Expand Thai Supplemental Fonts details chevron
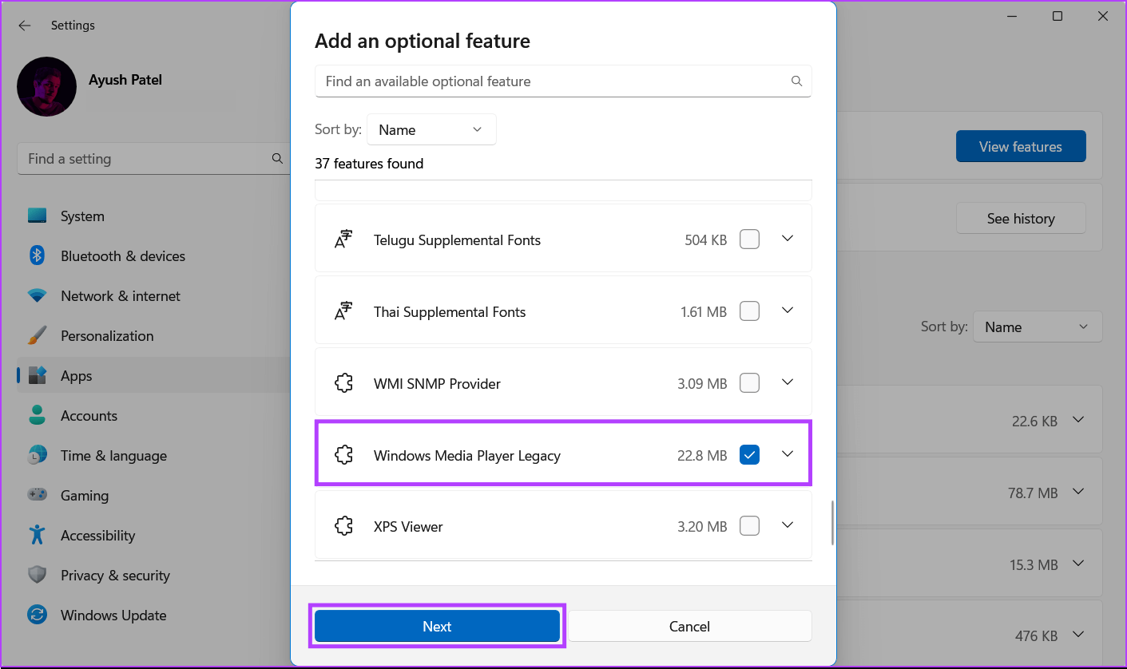 point(788,311)
